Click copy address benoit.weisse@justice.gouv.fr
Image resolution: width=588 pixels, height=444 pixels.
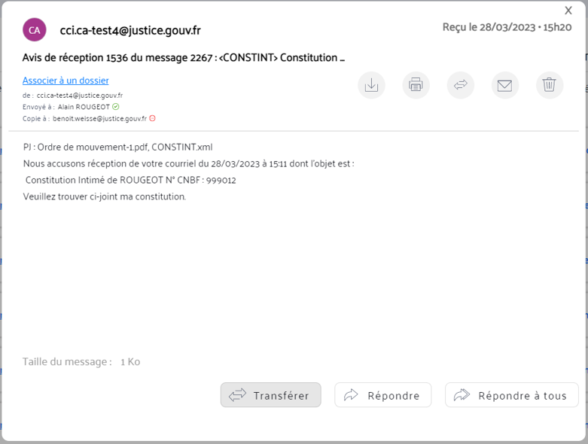pyautogui.click(x=99, y=118)
